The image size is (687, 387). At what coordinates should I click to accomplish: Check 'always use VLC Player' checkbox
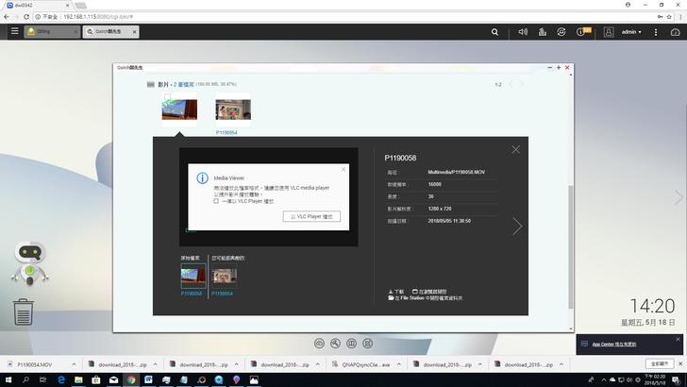pyautogui.click(x=216, y=201)
